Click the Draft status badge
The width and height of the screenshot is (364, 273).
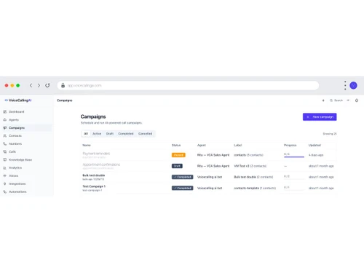pyautogui.click(x=177, y=166)
